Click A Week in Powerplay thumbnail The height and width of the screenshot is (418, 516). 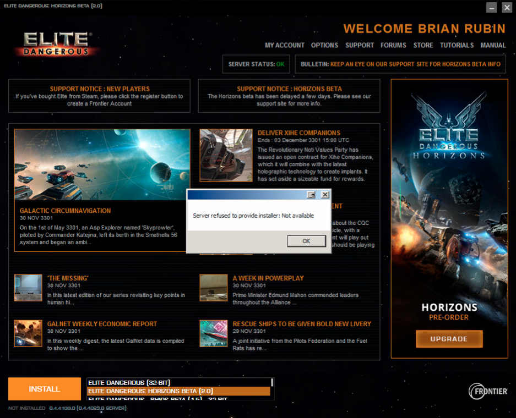click(x=214, y=288)
